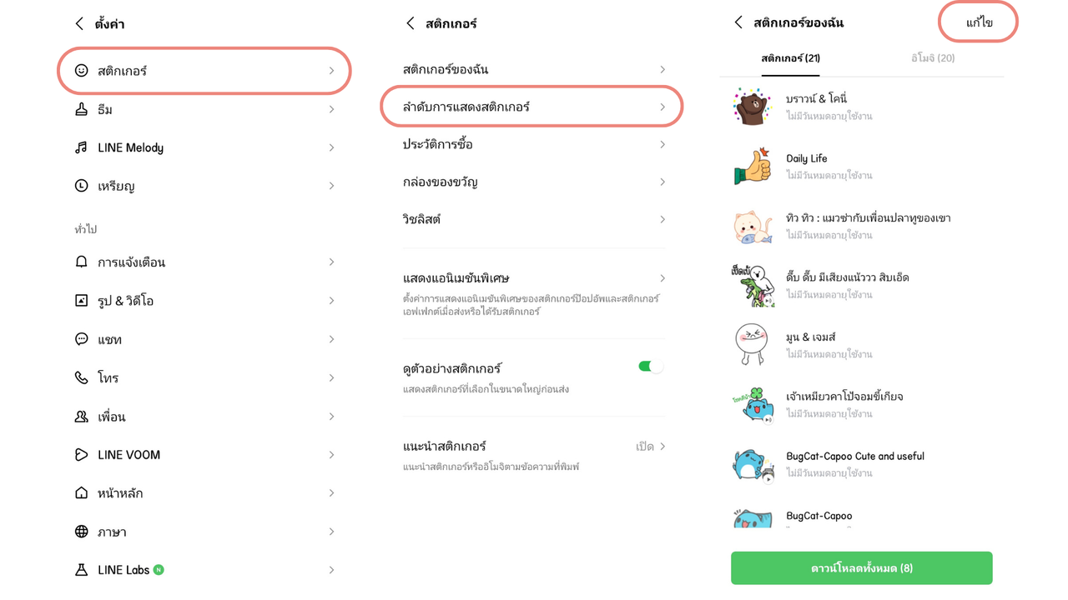
Task: Open แนะนำสติกเกอร์ setting showing เปิด
Action: click(x=651, y=447)
